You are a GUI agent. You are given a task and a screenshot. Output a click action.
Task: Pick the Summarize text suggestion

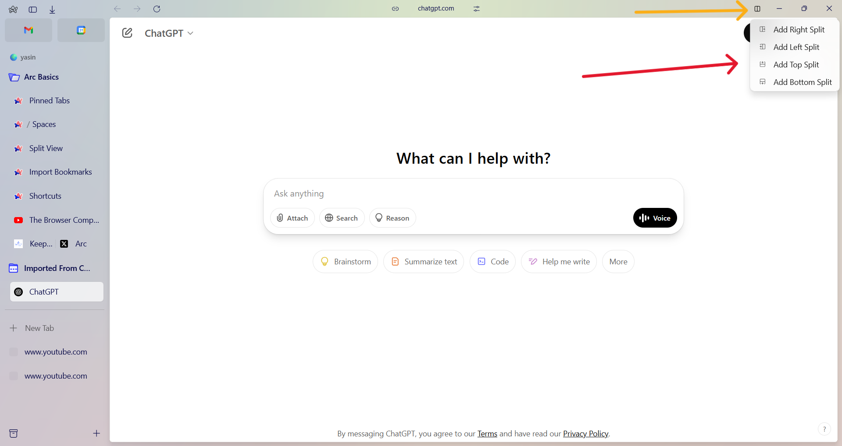pos(424,262)
